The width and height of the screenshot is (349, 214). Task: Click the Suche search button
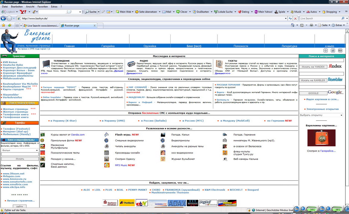pos(91,12)
